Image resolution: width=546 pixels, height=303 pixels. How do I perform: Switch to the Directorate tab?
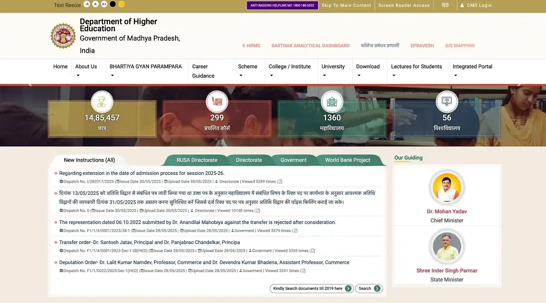249,160
